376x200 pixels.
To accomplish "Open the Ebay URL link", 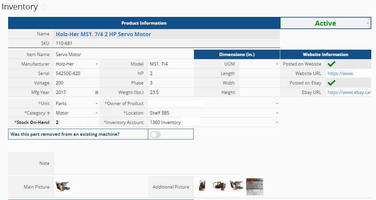I will [x=349, y=92].
